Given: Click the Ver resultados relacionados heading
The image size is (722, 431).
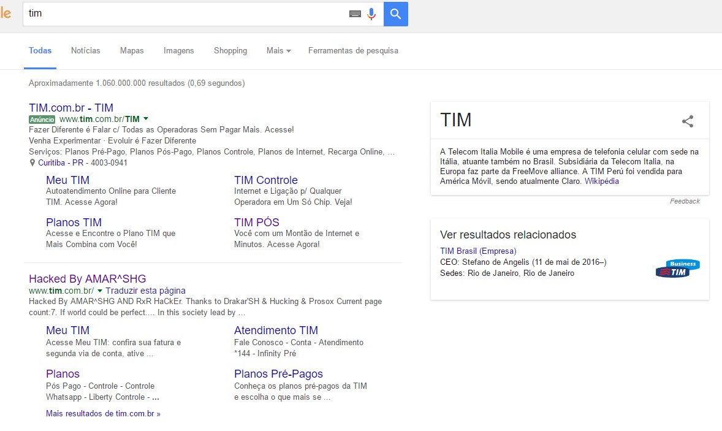Looking at the screenshot, I should (508, 235).
